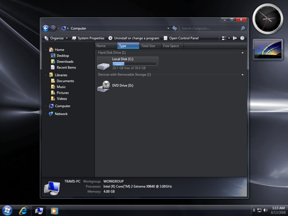Click the search magnifier icon
The image size is (288, 216).
[243, 28]
